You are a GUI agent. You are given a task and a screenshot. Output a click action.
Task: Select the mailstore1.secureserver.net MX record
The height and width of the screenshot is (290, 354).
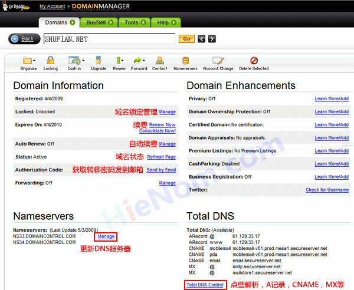point(262,273)
